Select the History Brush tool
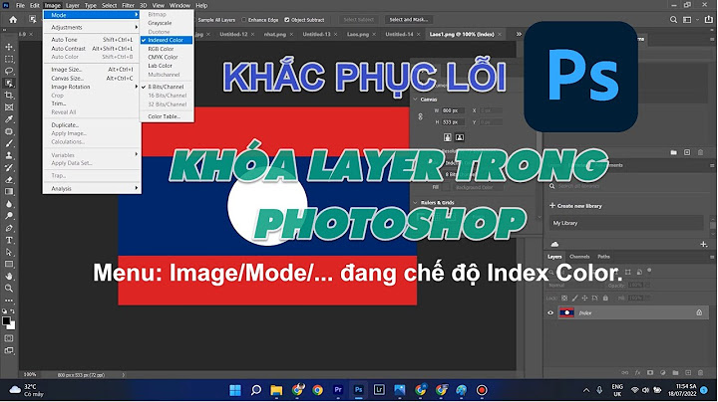This screenshot has width=718, height=402. (x=9, y=167)
